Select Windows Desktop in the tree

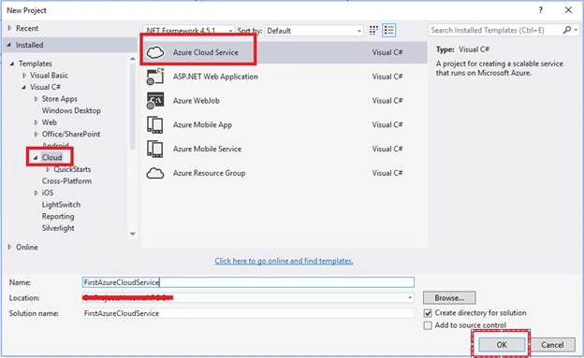tap(71, 110)
